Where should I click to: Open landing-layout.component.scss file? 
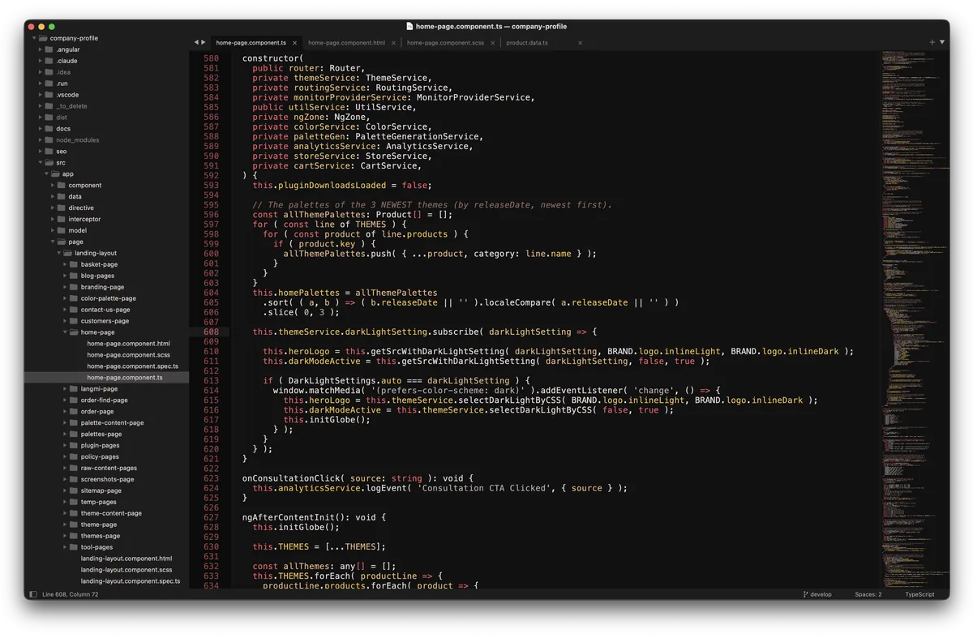126,570
